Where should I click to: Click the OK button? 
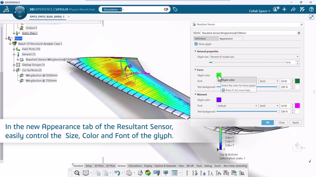[x=268, y=123]
